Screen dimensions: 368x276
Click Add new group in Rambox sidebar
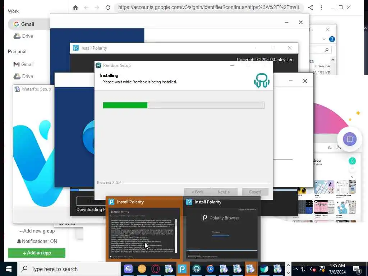(37, 231)
